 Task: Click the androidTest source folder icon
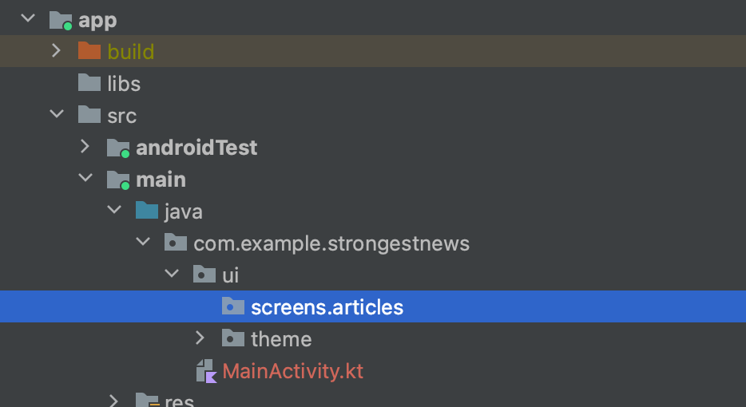(118, 148)
